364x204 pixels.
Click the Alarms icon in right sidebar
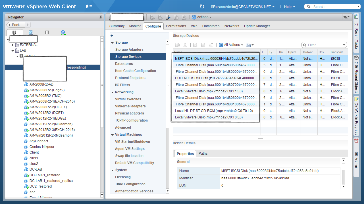[x=356, y=141]
